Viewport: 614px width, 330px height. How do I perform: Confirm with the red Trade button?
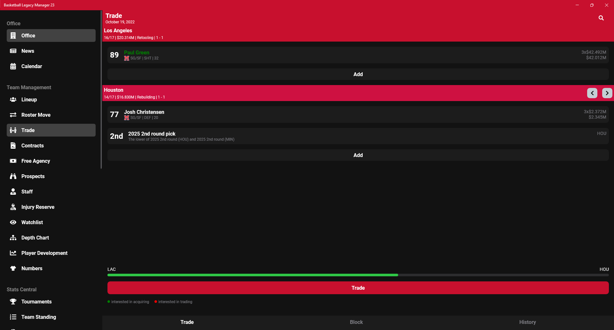point(358,288)
